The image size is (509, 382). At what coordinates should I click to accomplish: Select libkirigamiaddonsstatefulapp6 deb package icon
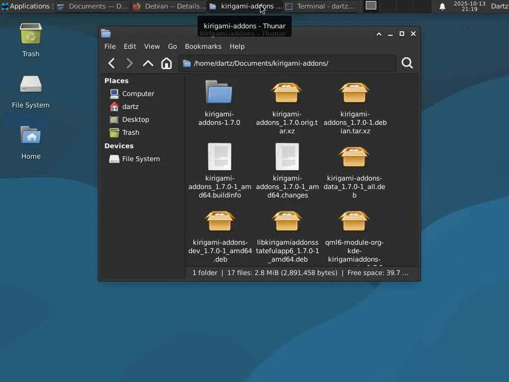click(x=287, y=221)
